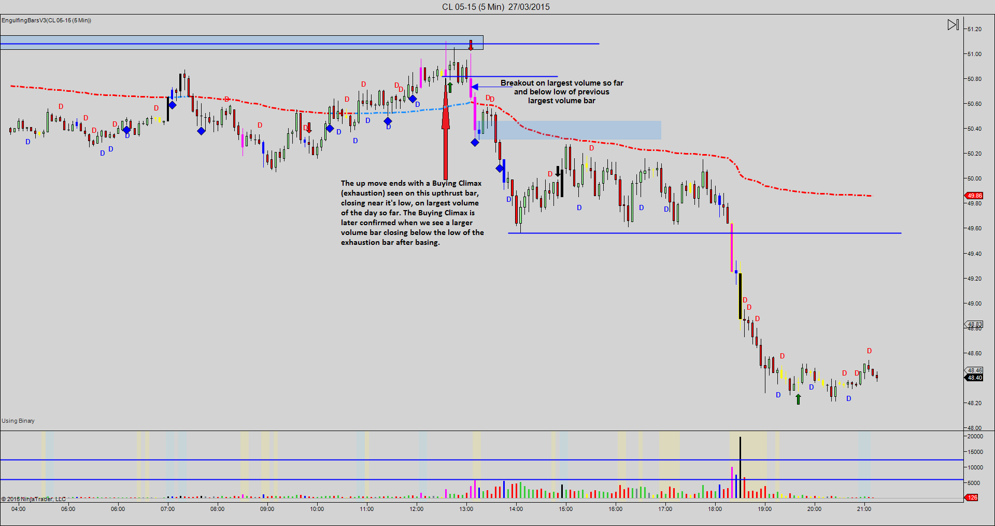Select the short blue line near 50.82

[x=500, y=76]
